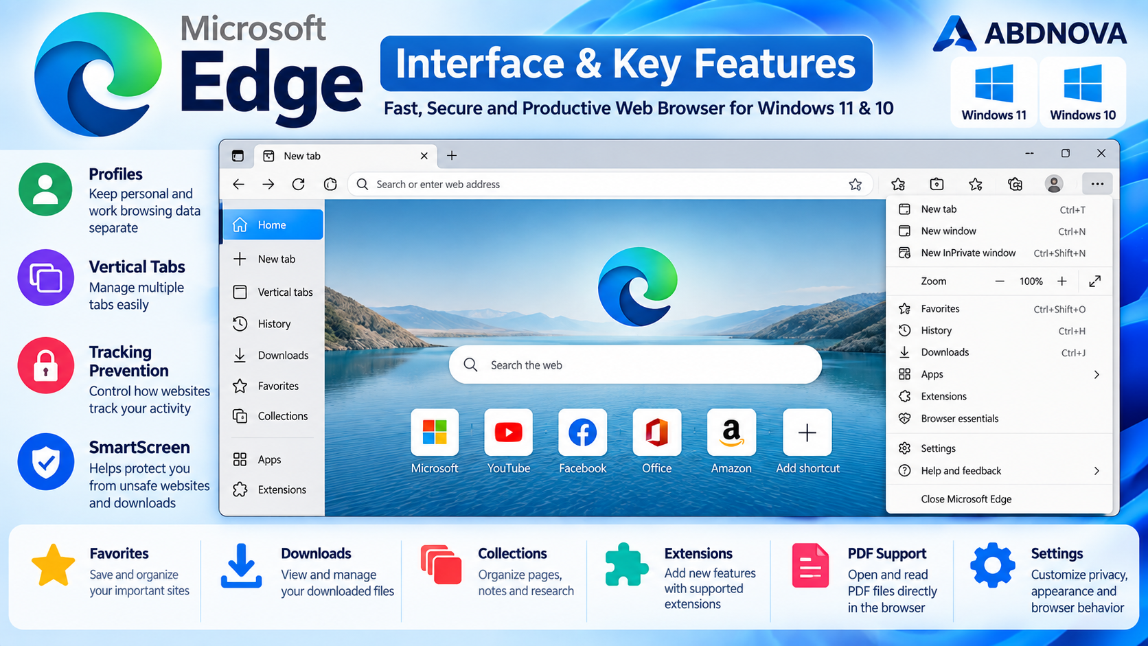The image size is (1148, 646).
Task: Go back using the back arrow
Action: 238,184
